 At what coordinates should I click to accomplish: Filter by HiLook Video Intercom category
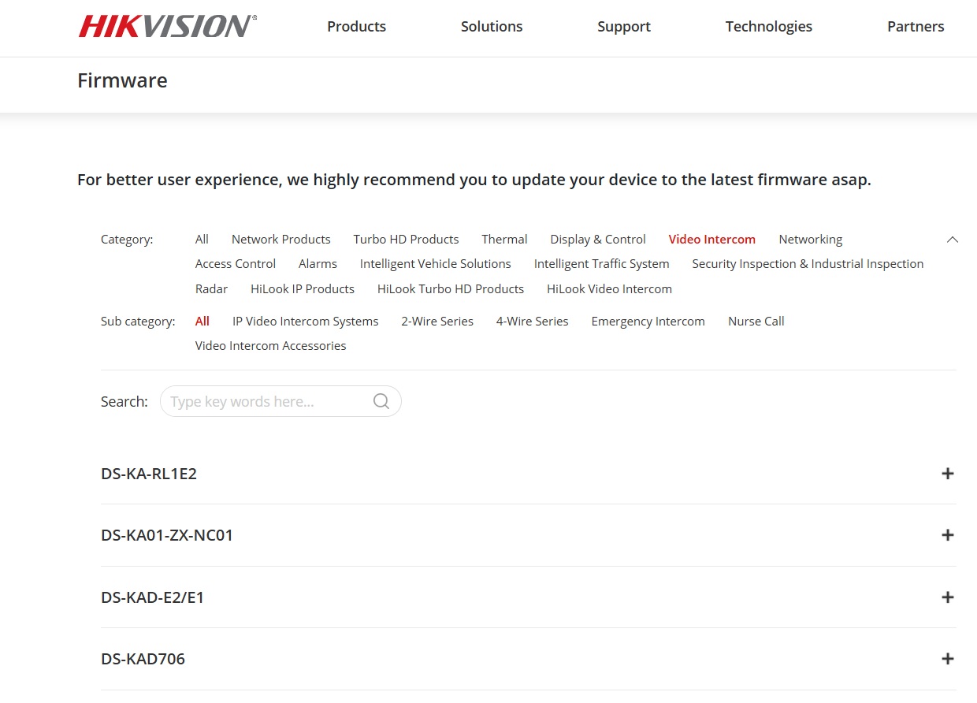(610, 289)
